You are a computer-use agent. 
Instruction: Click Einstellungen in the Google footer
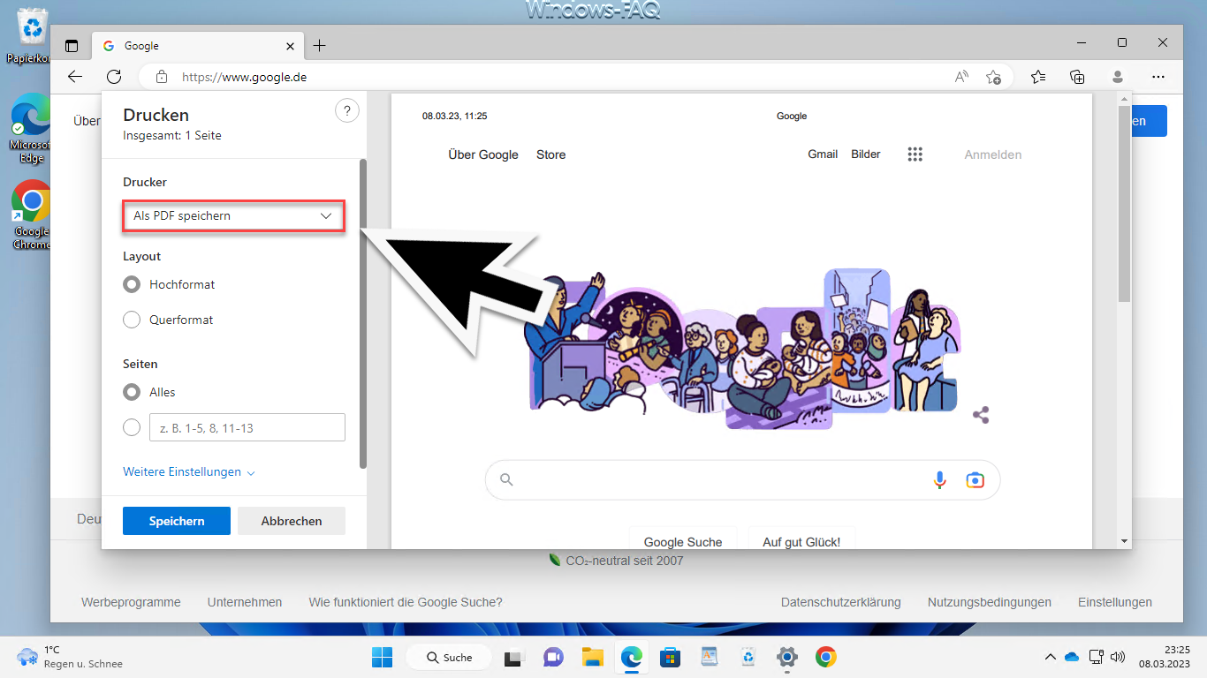pyautogui.click(x=1115, y=602)
